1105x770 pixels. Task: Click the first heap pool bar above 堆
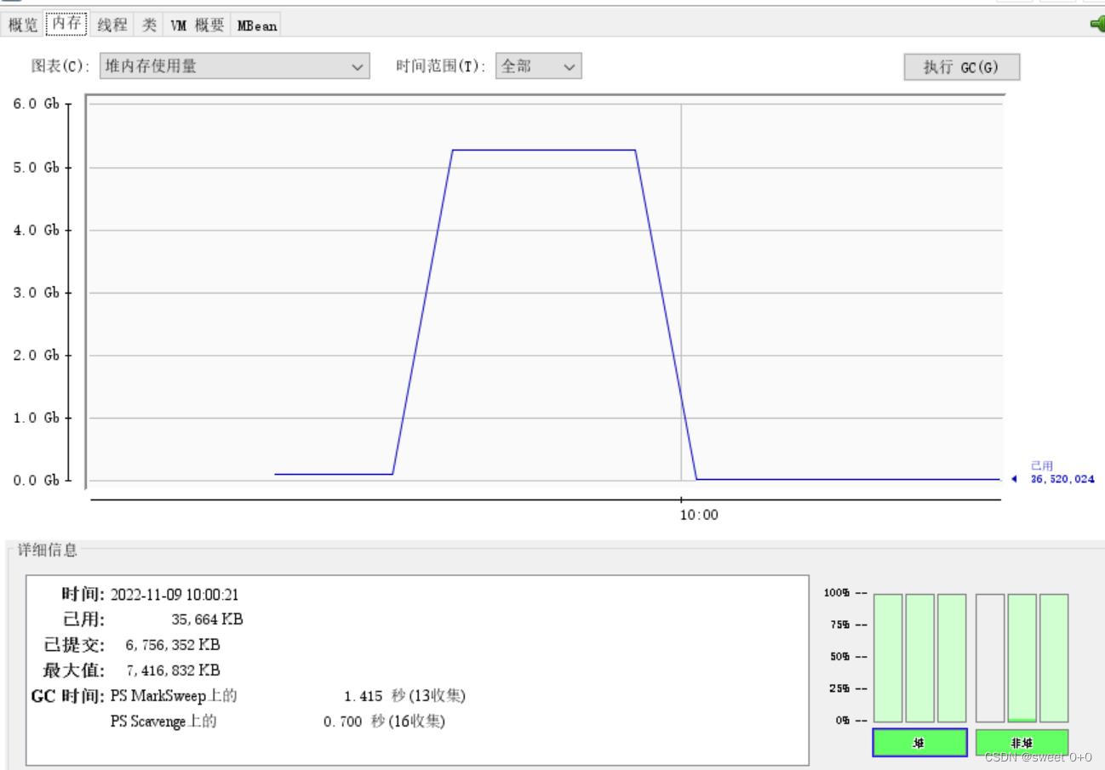pyautogui.click(x=888, y=658)
